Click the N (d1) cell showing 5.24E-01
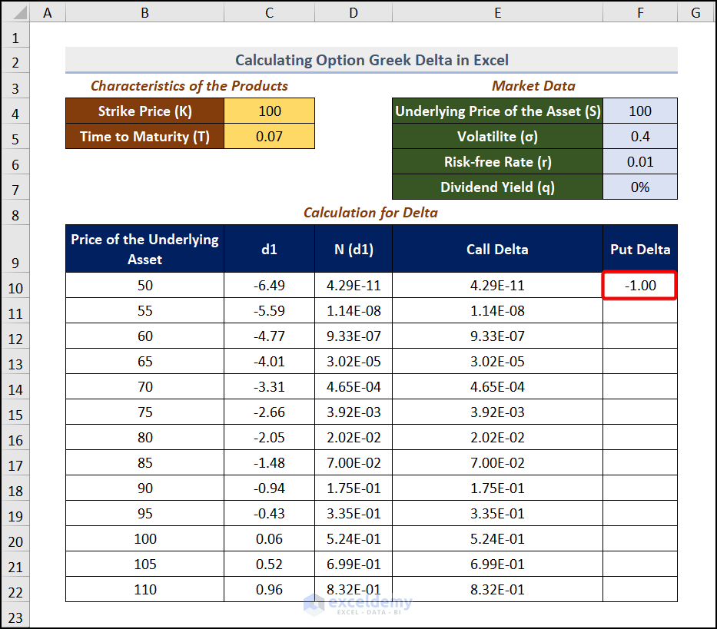 tap(353, 538)
